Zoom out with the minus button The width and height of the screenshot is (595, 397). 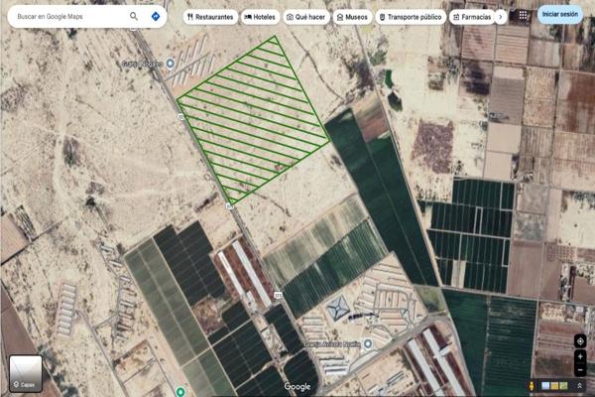click(x=580, y=369)
